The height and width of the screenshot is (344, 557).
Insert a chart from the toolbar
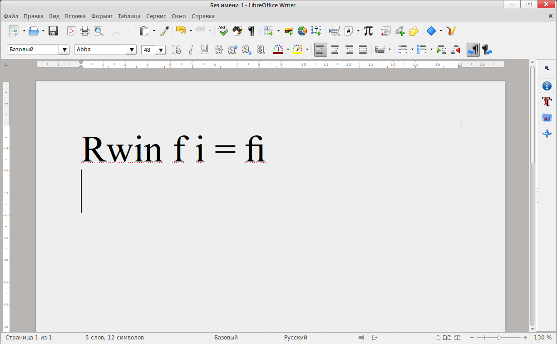tap(302, 31)
